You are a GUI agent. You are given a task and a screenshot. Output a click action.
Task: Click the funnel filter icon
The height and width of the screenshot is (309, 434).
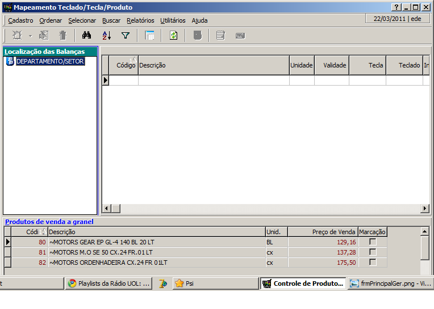pyautogui.click(x=126, y=35)
